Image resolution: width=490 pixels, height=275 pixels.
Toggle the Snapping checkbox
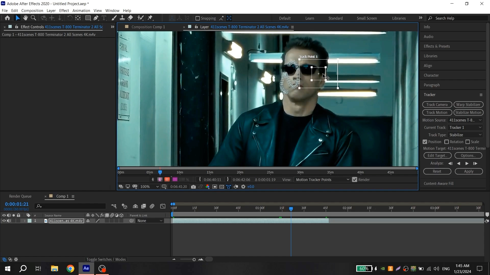coord(198,18)
